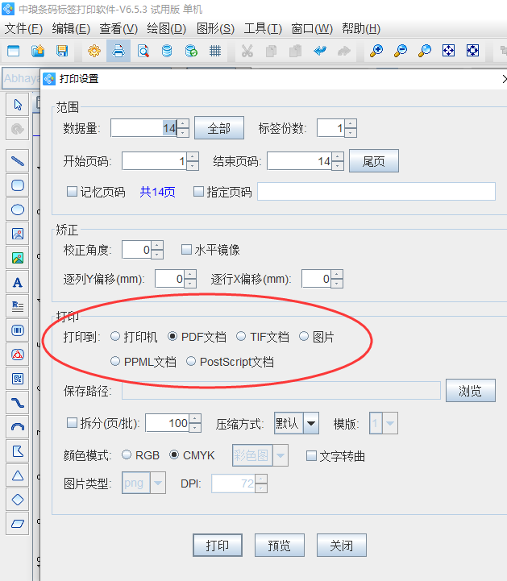Enable the 水平镜像 checkbox

186,250
